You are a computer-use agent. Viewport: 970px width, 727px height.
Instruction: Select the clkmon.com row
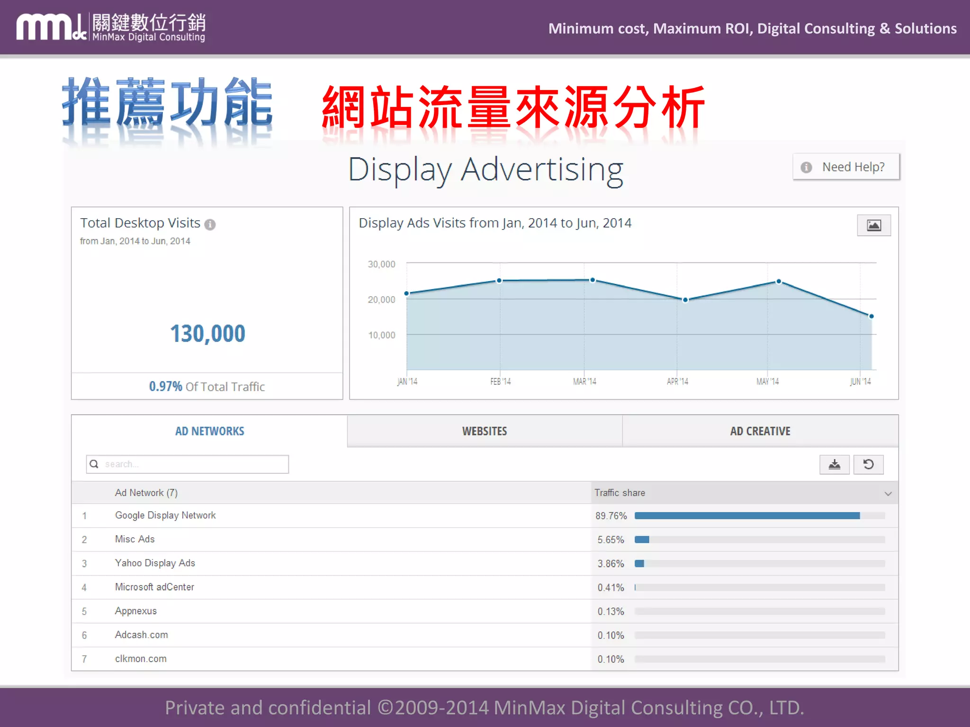coord(485,659)
